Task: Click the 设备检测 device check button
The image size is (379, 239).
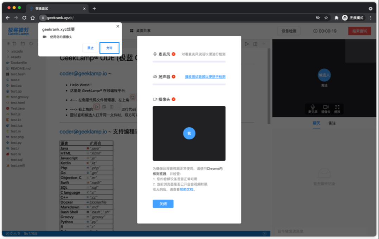Action: tap(289, 31)
